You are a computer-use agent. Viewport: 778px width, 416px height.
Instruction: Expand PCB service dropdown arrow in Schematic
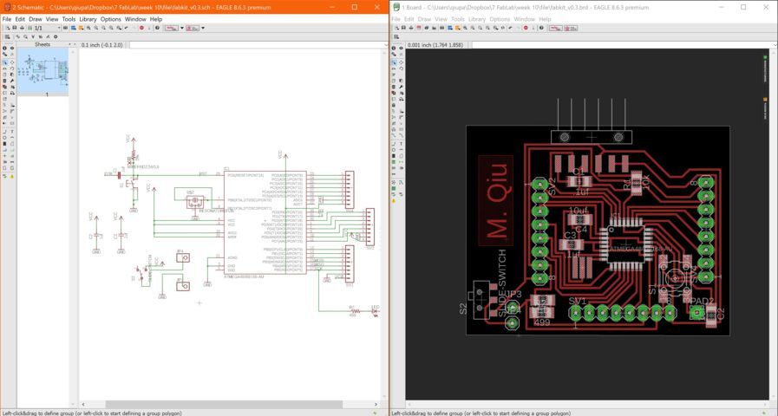(x=203, y=29)
